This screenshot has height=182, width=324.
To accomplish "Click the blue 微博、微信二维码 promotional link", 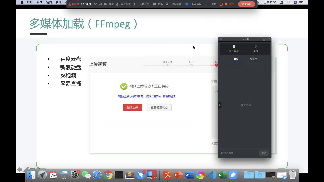I will coord(147,96).
